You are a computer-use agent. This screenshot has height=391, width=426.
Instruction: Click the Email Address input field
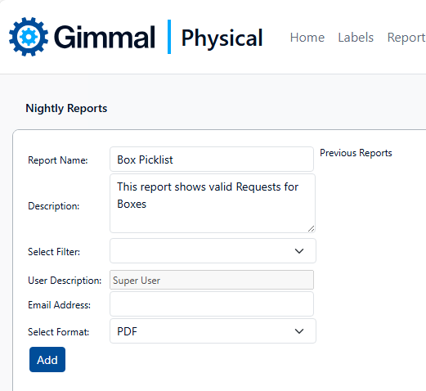pos(212,304)
